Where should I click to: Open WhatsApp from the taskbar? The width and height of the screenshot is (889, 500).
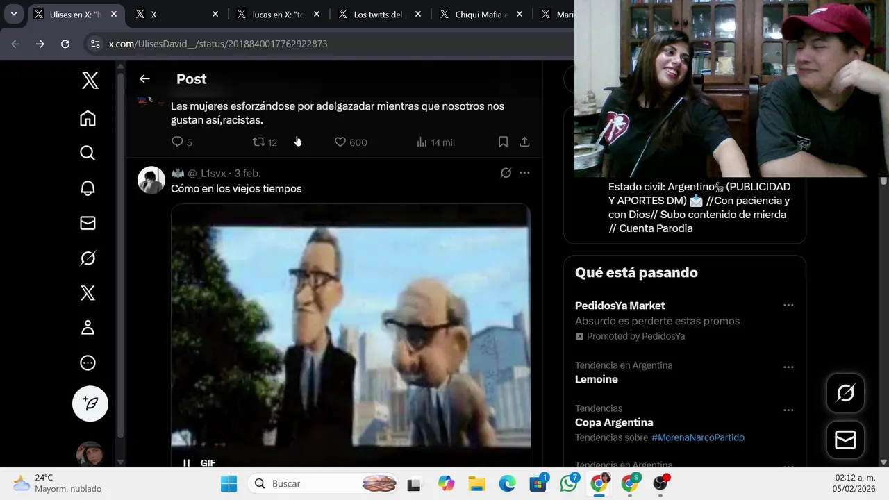tap(569, 484)
